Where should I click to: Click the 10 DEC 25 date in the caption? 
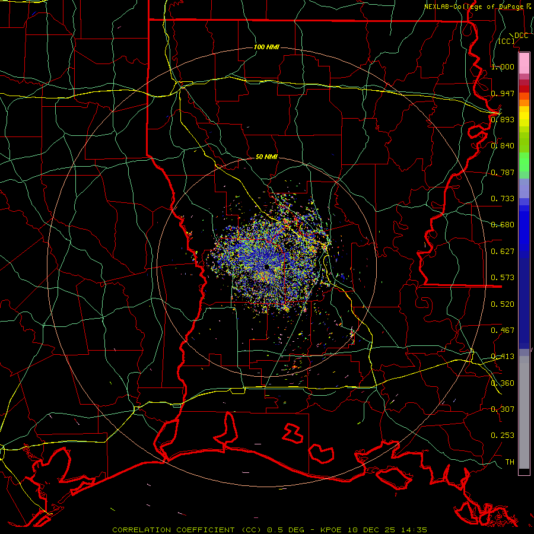coord(371,530)
